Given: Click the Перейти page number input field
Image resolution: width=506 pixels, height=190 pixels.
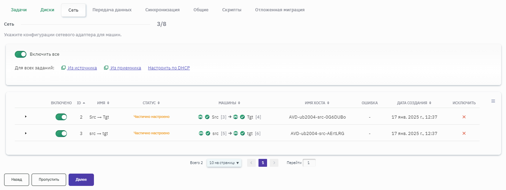Looking at the screenshot, I should [309, 163].
